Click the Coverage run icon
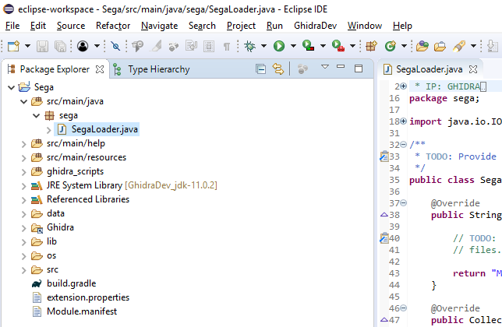Viewport: 502px width, 327px height. tap(308, 46)
